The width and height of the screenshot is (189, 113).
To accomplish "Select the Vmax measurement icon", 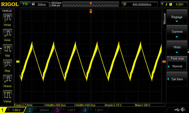I will click(x=8, y=18).
